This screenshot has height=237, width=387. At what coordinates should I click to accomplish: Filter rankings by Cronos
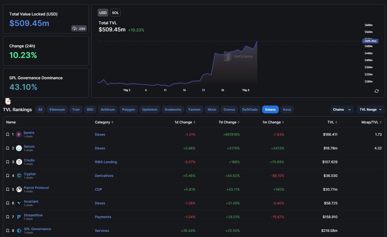point(229,110)
